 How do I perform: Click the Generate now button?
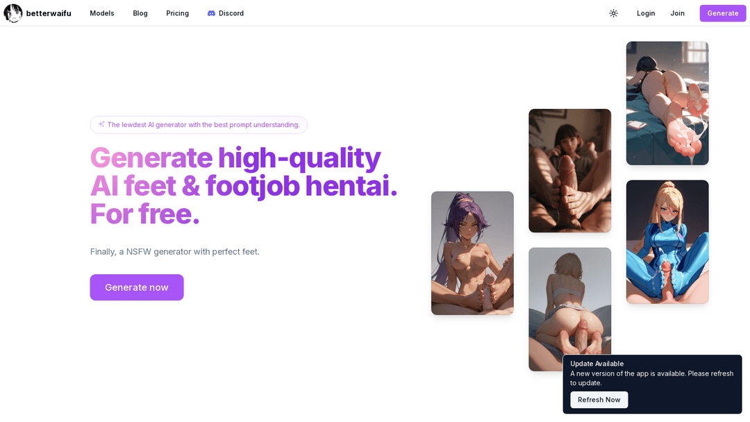click(137, 287)
